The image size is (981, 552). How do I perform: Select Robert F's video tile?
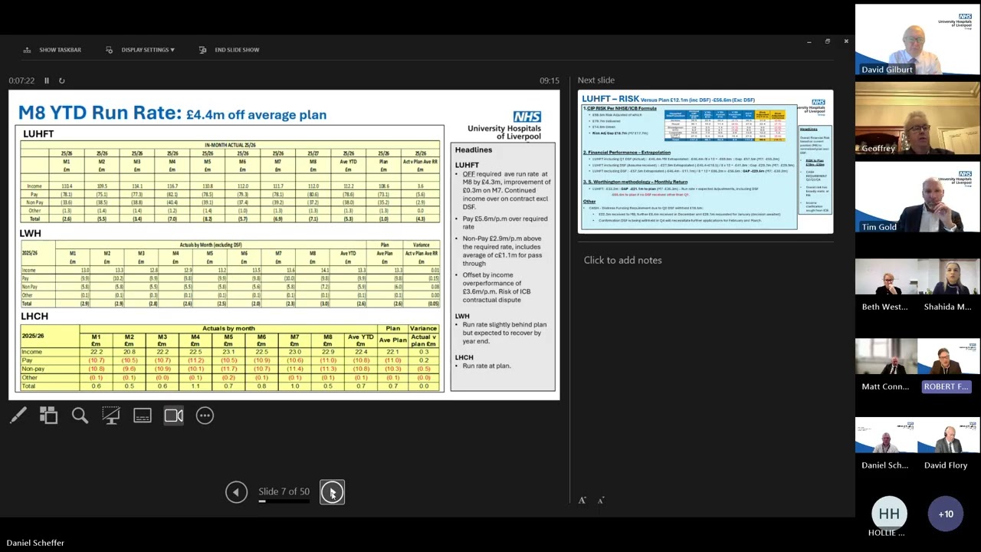click(x=949, y=366)
